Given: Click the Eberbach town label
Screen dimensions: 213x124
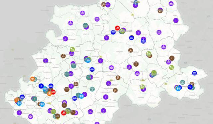Looking at the screenshot, I should tap(19, 59).
